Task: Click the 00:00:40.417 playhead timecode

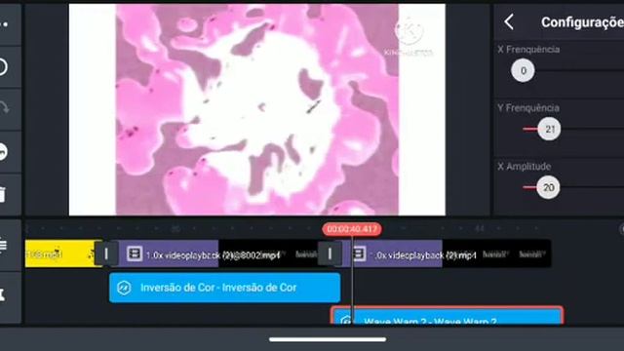Action: [x=352, y=229]
